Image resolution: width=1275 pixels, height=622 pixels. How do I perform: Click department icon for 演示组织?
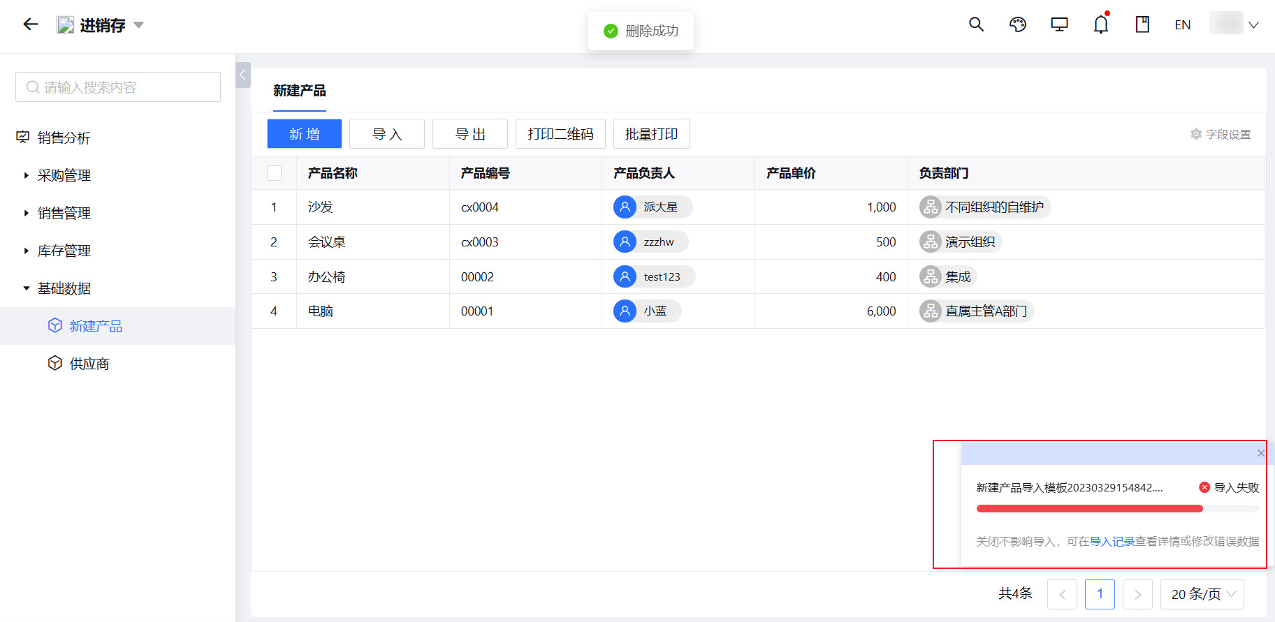931,242
